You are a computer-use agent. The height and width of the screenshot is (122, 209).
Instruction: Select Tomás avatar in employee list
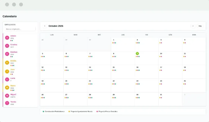(7, 103)
